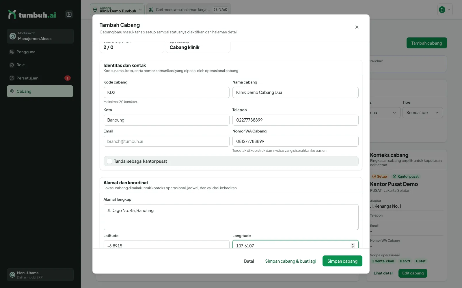462x288 pixels.
Task: Click the Modul aktif Manajemen Akses icon
Action: pyautogui.click(x=13, y=36)
